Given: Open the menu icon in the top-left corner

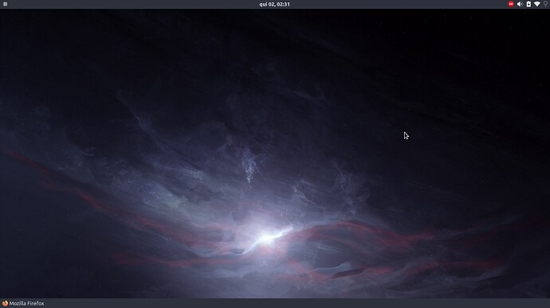Looking at the screenshot, I should coord(6,4).
